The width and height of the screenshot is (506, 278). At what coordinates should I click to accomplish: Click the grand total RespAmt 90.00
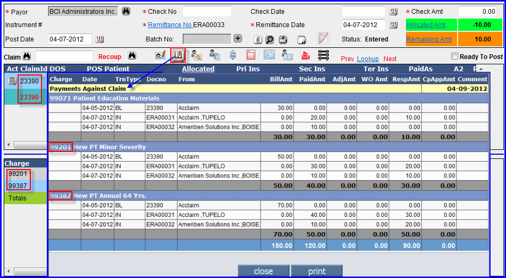tap(411, 246)
